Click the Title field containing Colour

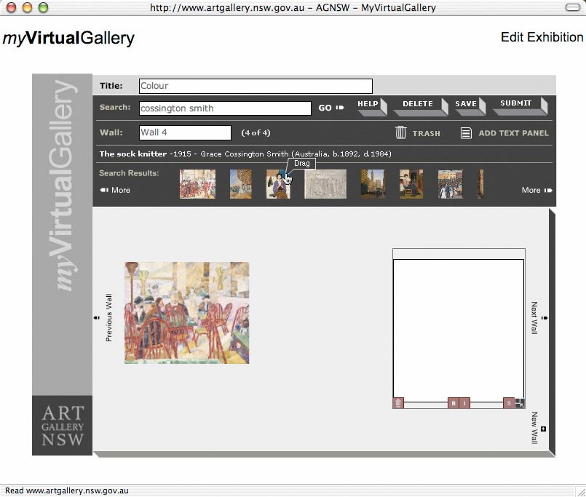tap(256, 86)
